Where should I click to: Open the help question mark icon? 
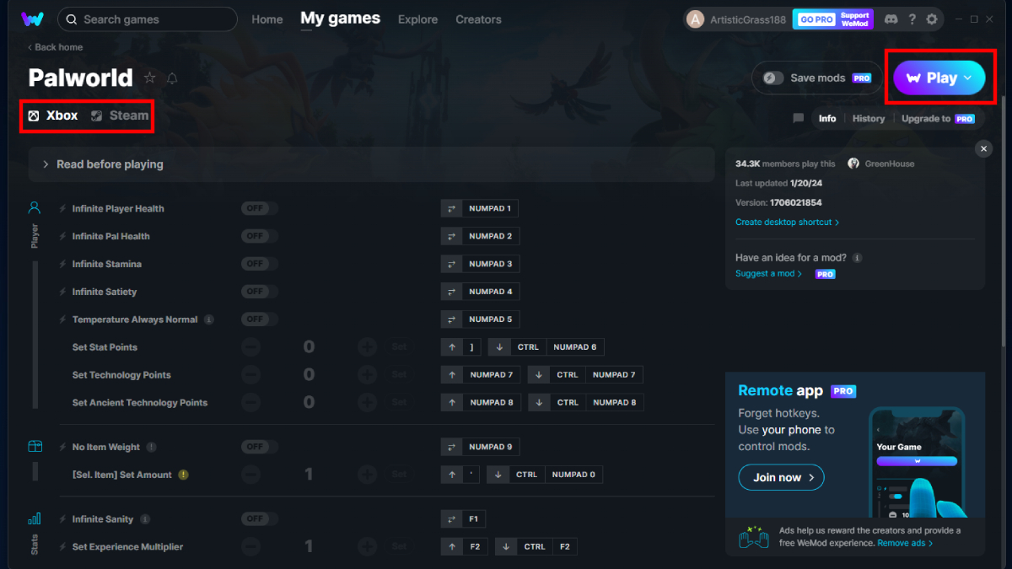912,19
